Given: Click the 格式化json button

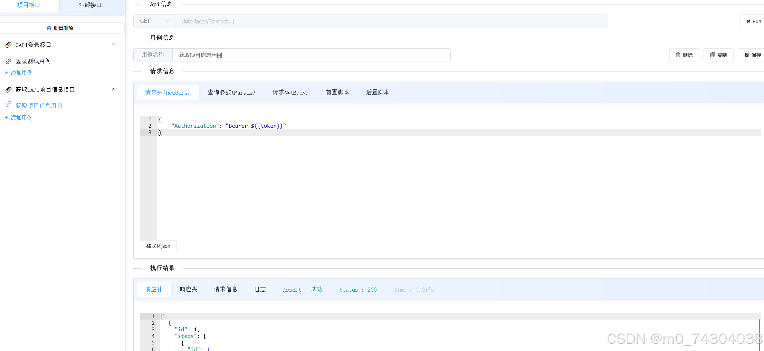Looking at the screenshot, I should click(x=158, y=246).
